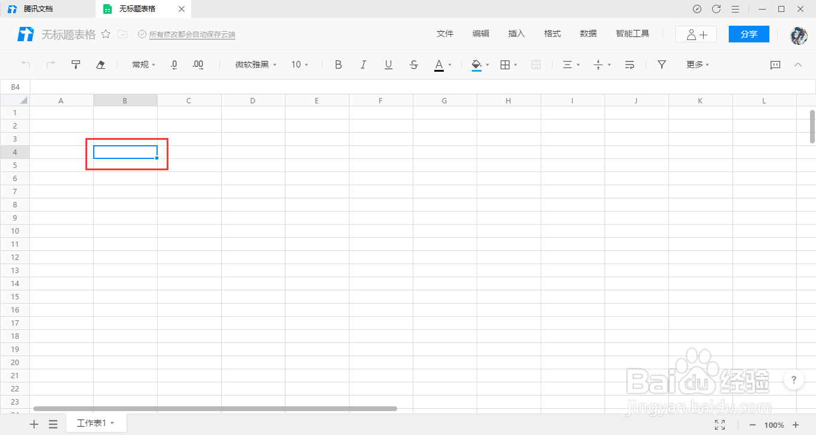
Task: Open font color dropdown arrow
Action: 450,65
